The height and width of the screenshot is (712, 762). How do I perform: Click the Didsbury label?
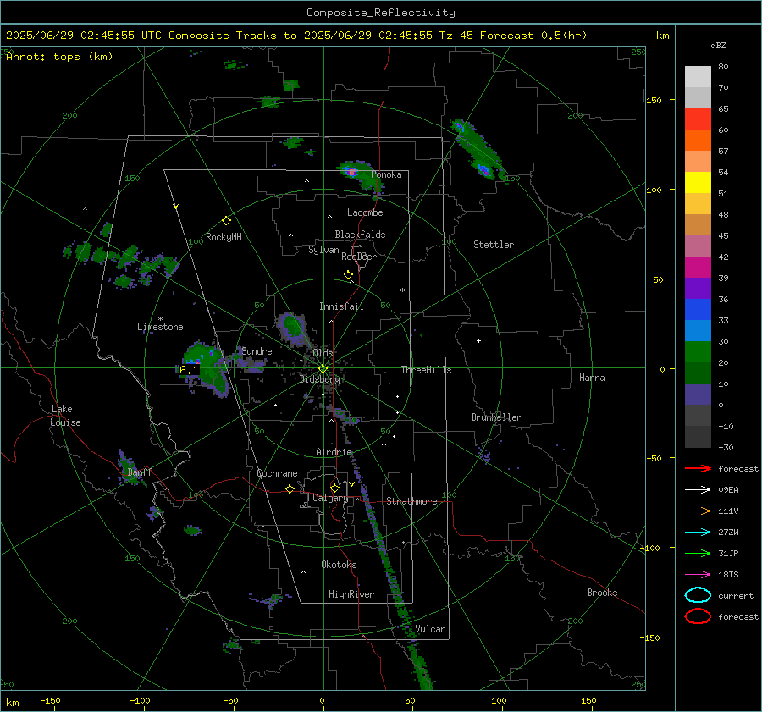[319, 379]
